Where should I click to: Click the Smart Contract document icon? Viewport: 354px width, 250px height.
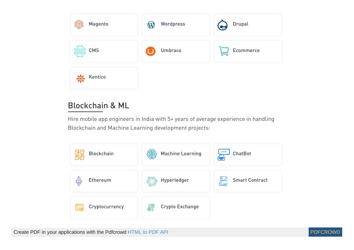[x=223, y=181]
